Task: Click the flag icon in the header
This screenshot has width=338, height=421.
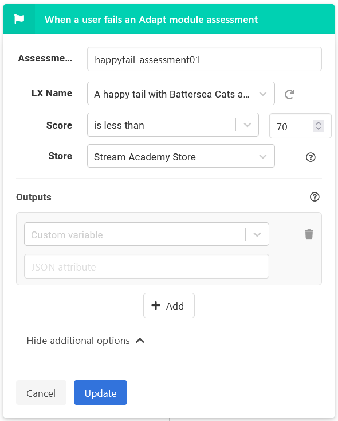Action: 19,19
